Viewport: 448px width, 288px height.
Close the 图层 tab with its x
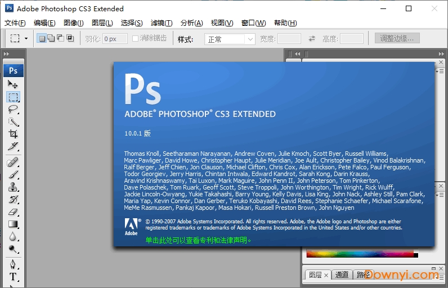(x=326, y=276)
